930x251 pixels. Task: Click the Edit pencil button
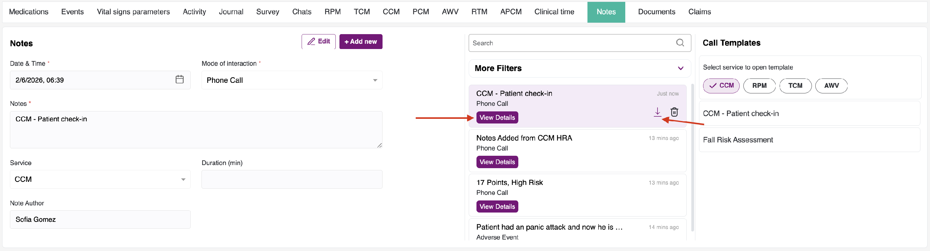[x=318, y=42]
